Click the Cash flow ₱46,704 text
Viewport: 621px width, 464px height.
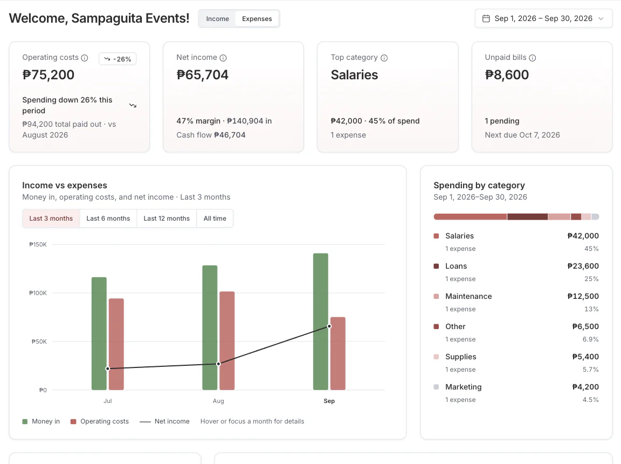[211, 135]
